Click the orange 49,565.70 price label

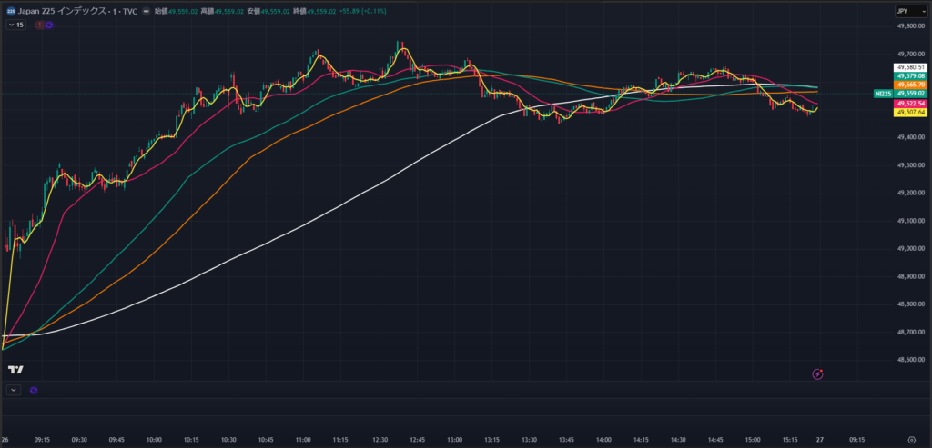[x=910, y=85]
